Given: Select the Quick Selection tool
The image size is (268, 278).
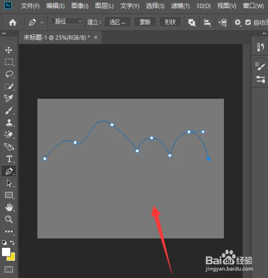Looking at the screenshot, I should click(x=9, y=86).
